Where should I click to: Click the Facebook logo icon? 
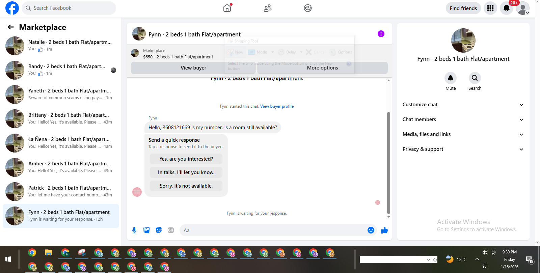(x=12, y=8)
